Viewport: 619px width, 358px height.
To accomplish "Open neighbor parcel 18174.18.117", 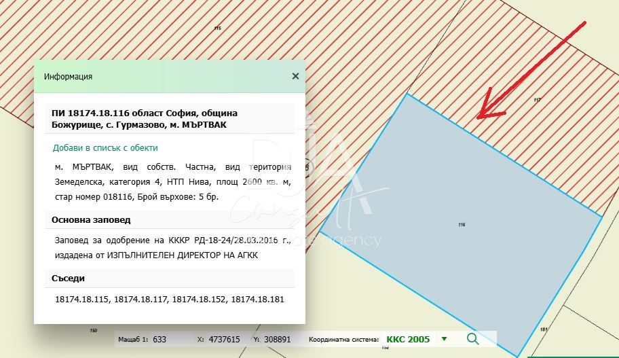I will [140, 299].
